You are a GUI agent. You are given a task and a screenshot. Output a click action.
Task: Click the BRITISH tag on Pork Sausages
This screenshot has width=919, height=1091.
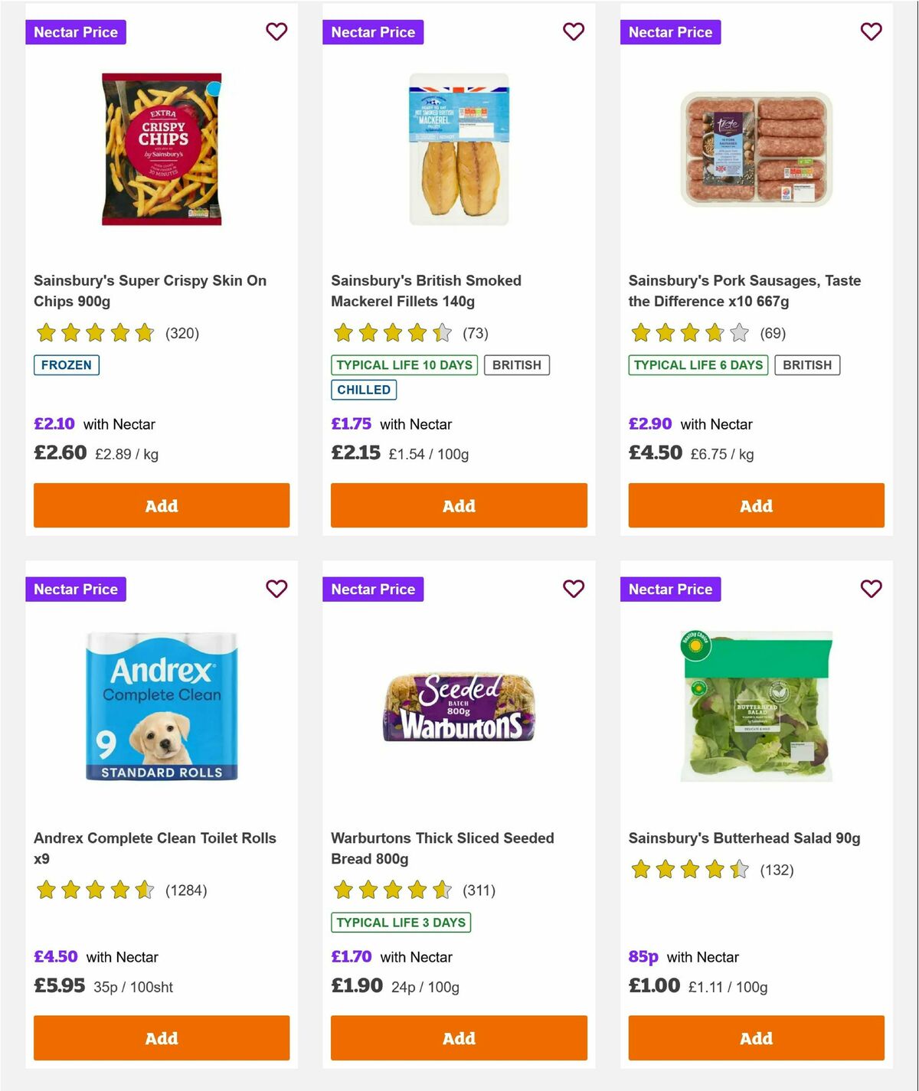pyautogui.click(x=807, y=365)
